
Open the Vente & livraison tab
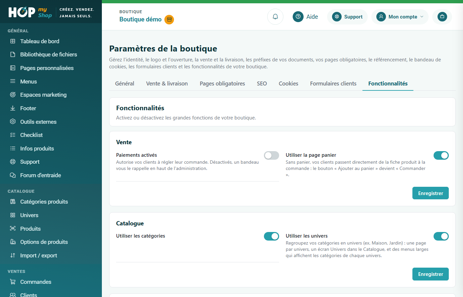(167, 83)
